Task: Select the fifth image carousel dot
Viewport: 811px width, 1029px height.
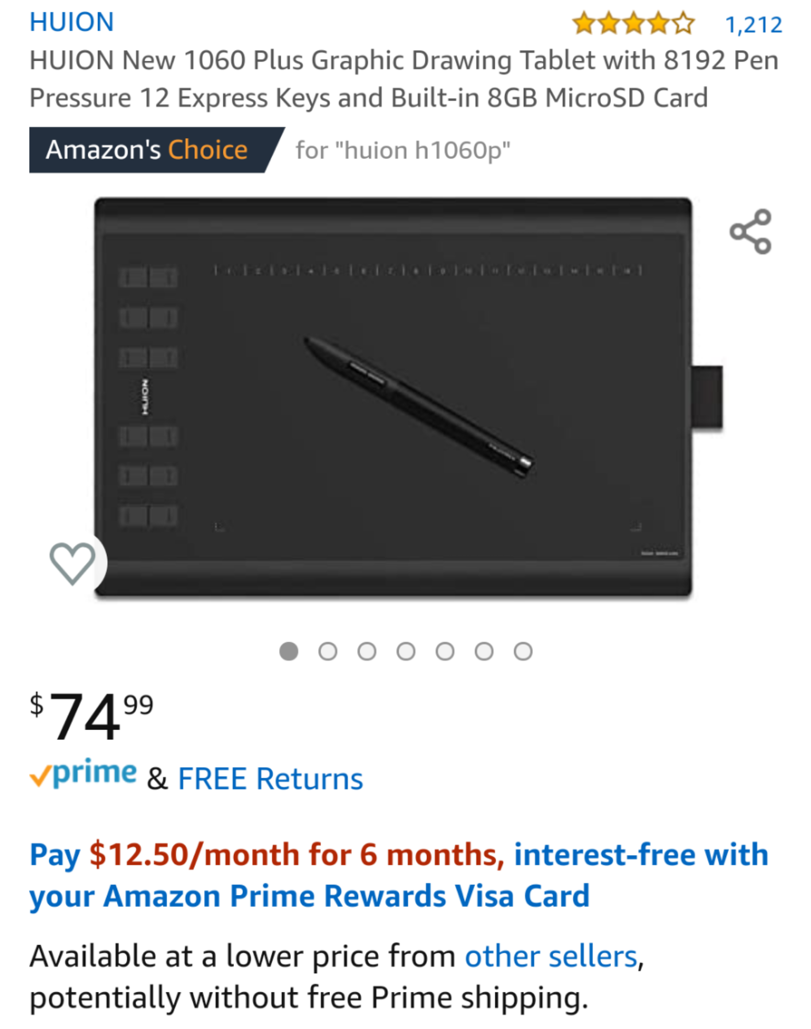Action: [445, 651]
